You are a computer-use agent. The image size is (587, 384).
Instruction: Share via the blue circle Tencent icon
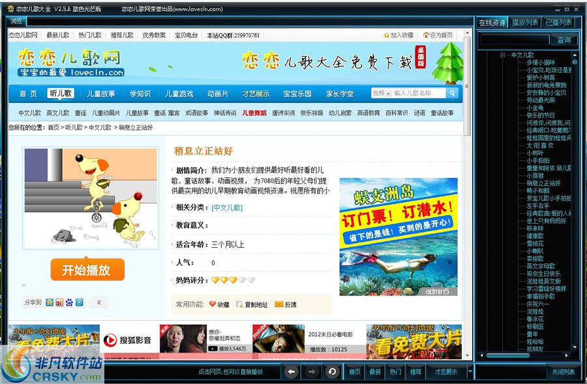pos(80,303)
